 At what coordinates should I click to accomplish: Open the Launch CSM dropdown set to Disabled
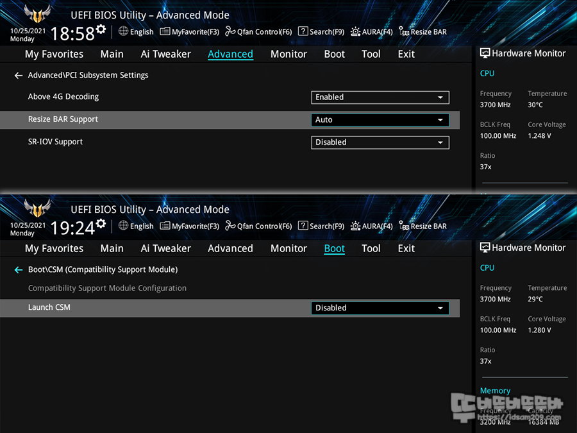coord(380,308)
